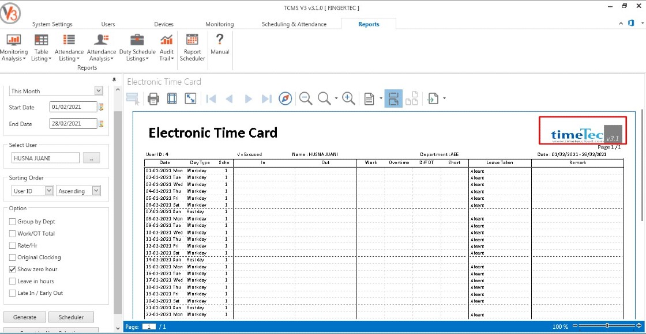The image size is (646, 334).
Task: Click the End Date input field
Action: (x=73, y=123)
